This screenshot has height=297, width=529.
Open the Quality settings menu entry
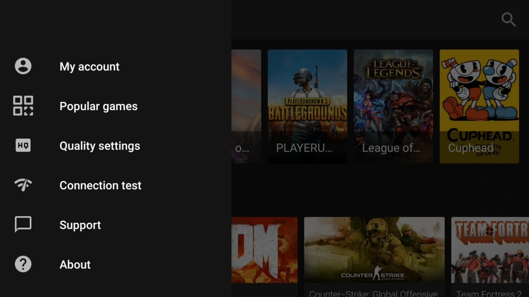point(116,145)
